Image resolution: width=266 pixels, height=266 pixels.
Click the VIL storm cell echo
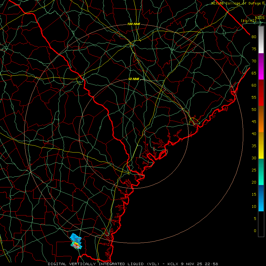click(x=76, y=241)
